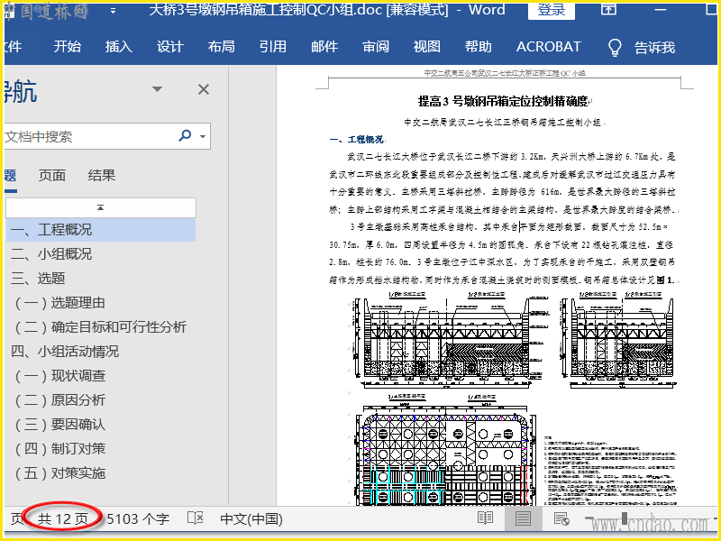The image size is (721, 541).
Task: Switch to the 布局 ribbon tab
Action: [221, 47]
